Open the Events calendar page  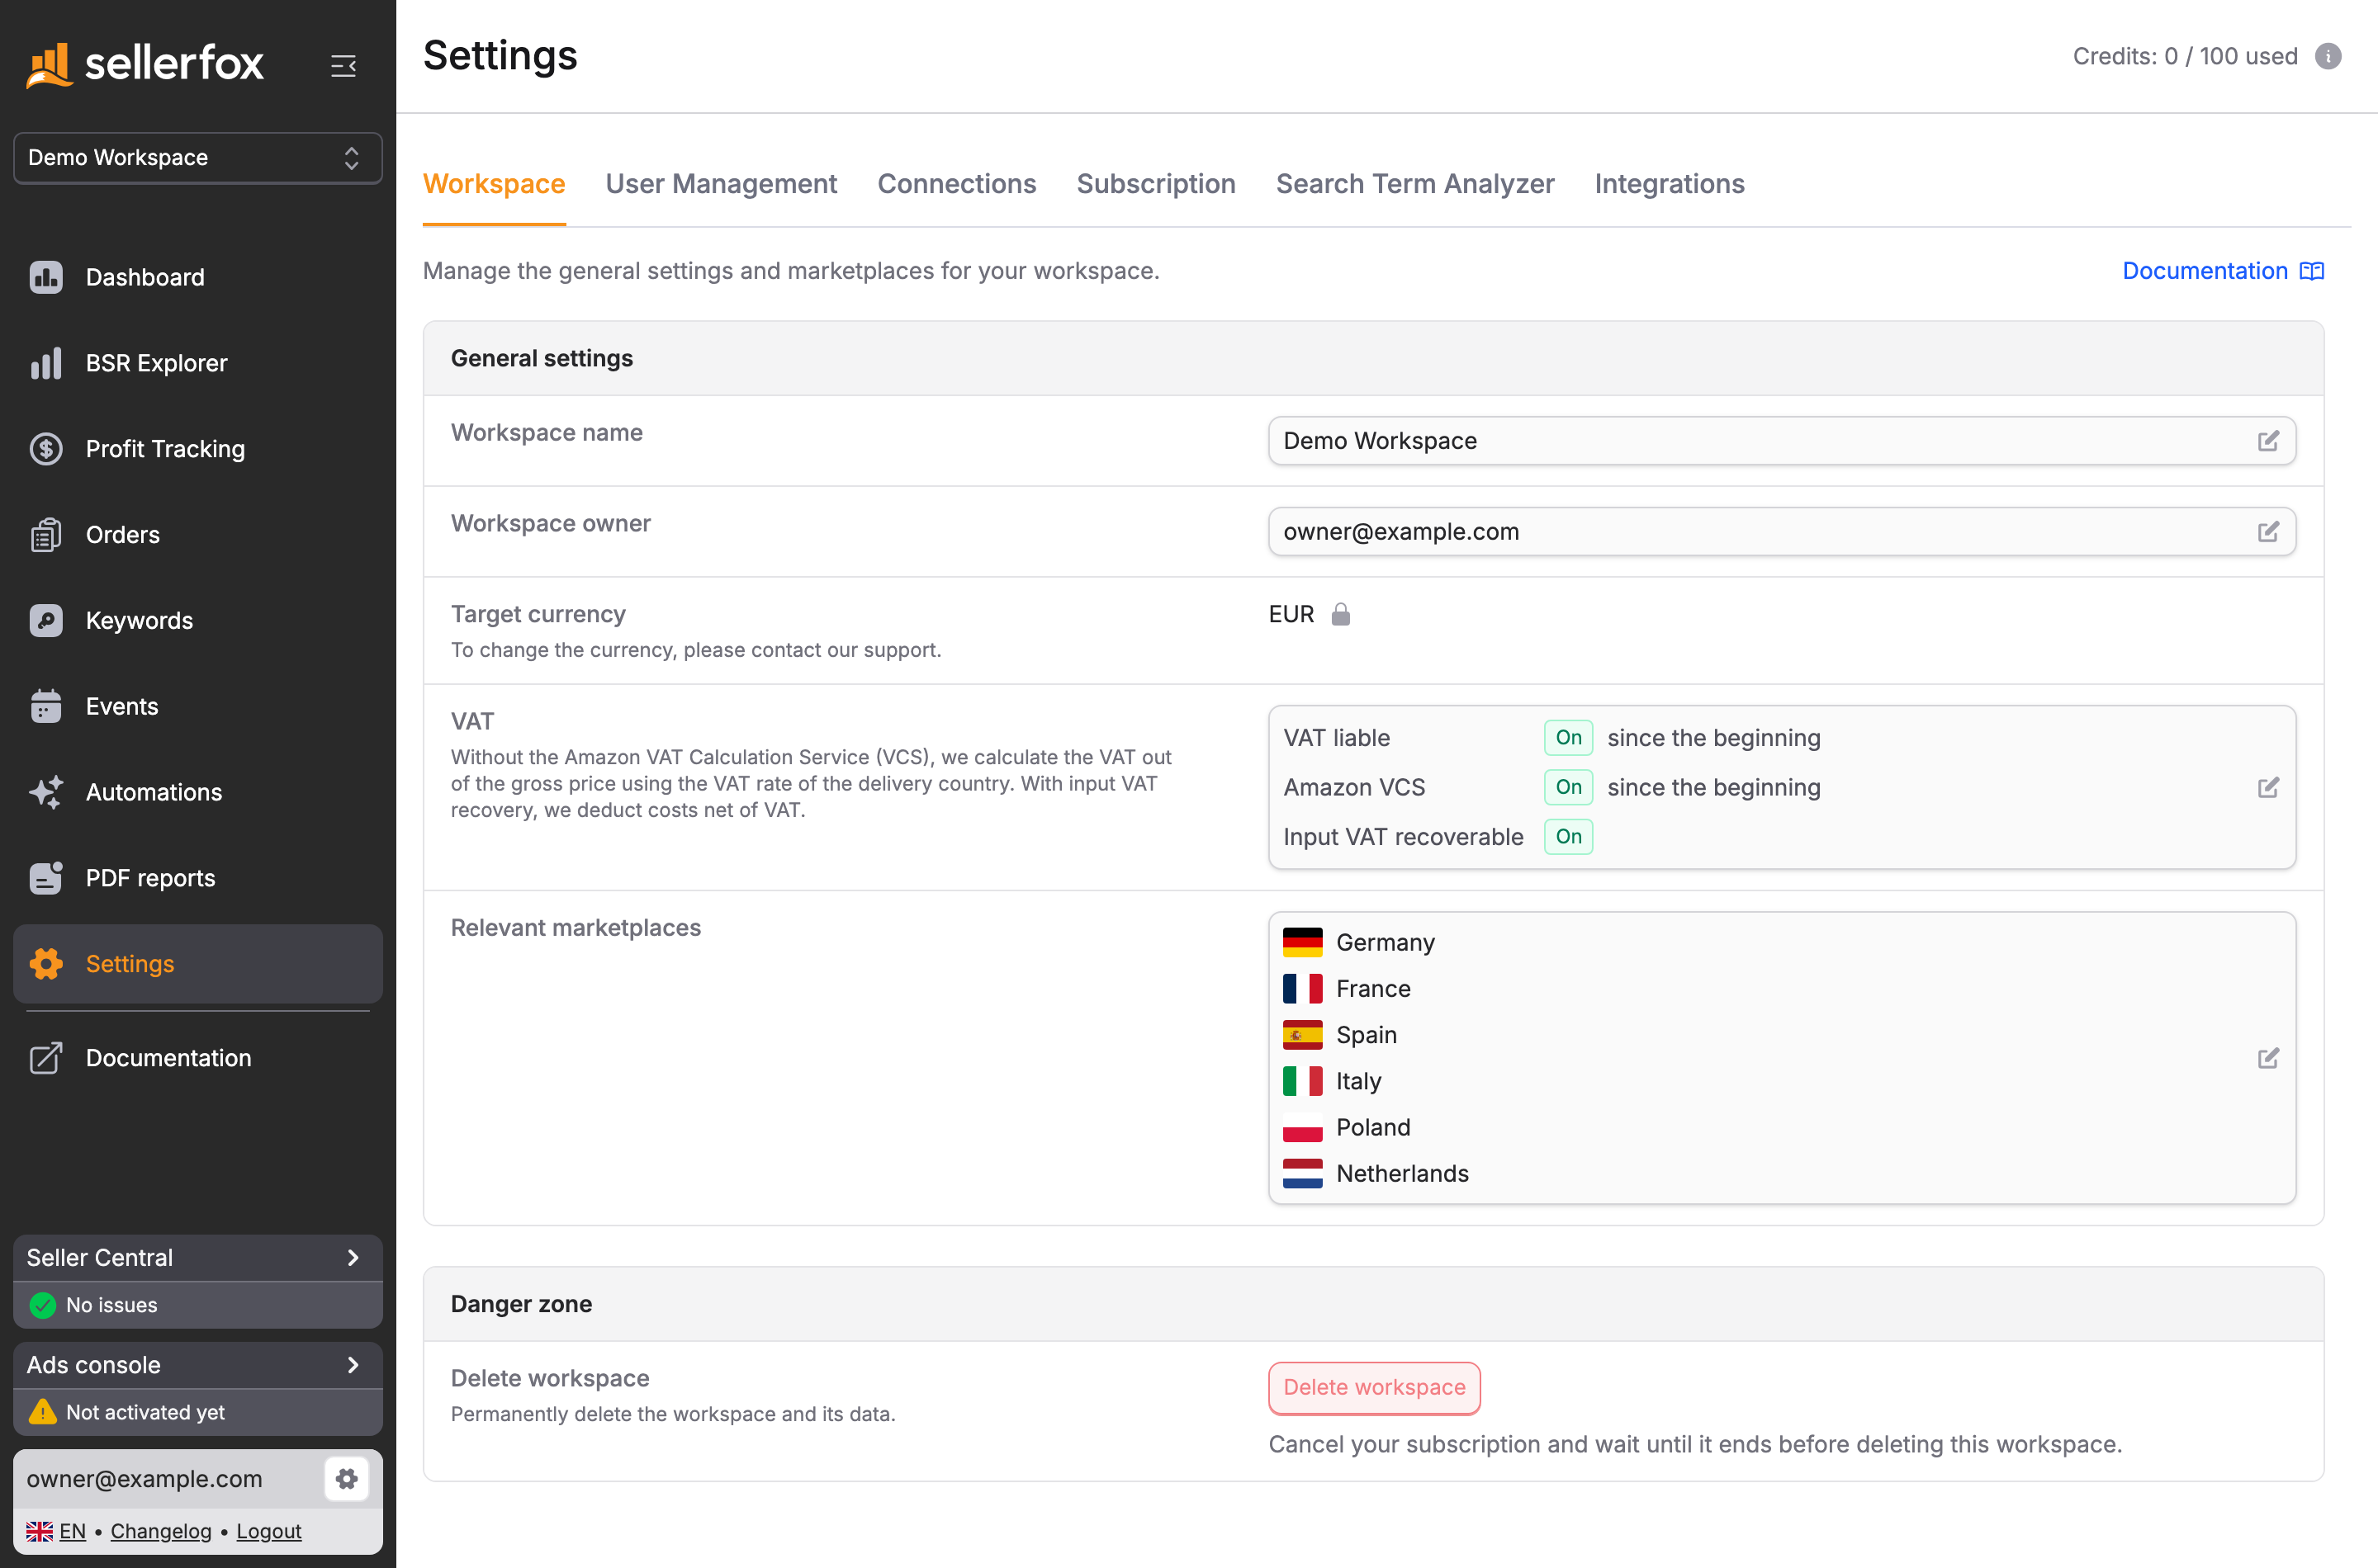197,706
